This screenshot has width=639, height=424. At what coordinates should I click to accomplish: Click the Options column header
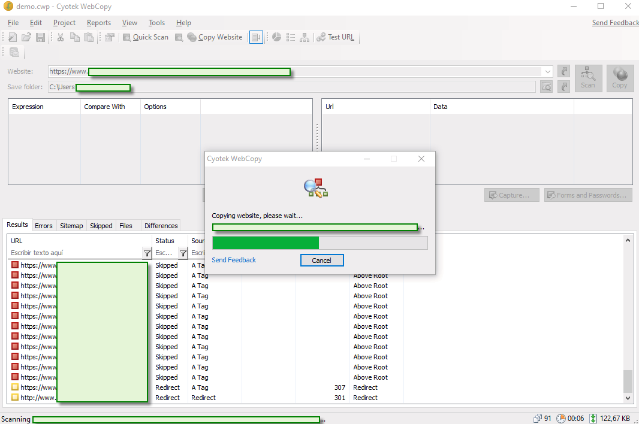pos(170,107)
